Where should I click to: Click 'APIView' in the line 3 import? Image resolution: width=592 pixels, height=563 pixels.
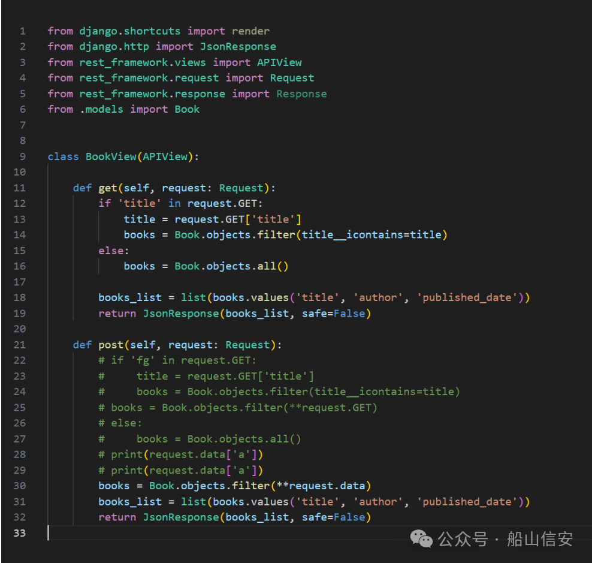[x=279, y=62]
